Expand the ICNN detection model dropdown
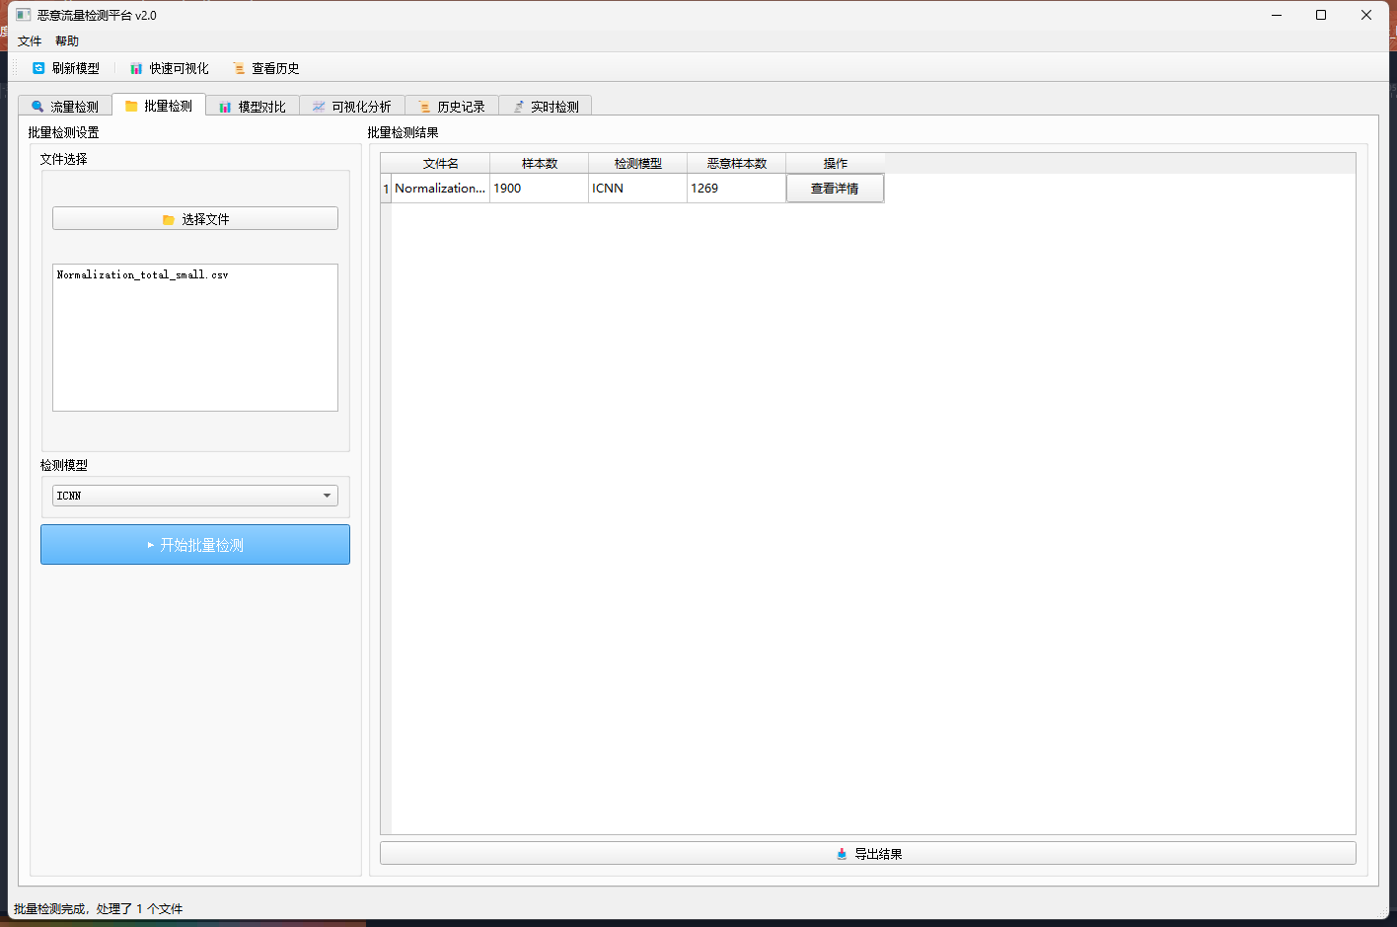This screenshot has width=1397, height=927. pos(195,496)
